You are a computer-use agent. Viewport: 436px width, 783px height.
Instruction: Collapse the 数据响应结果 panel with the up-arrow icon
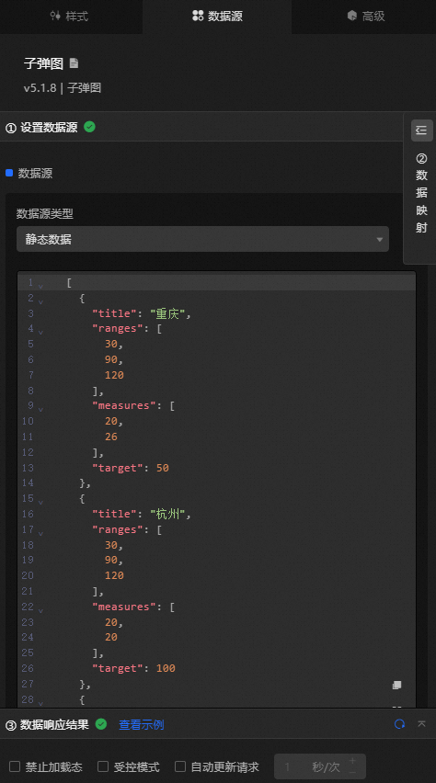click(421, 724)
